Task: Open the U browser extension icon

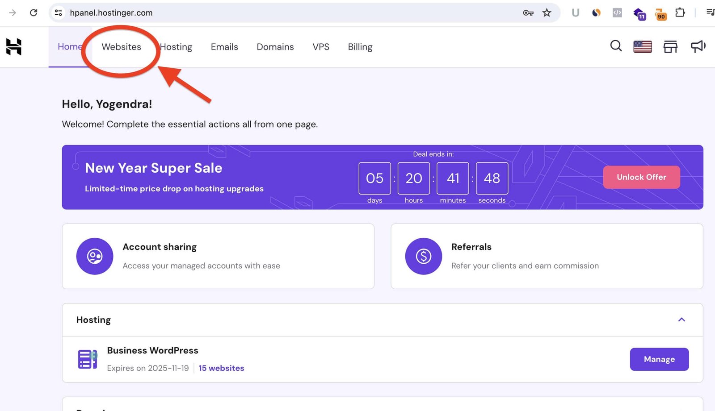Action: click(x=576, y=12)
